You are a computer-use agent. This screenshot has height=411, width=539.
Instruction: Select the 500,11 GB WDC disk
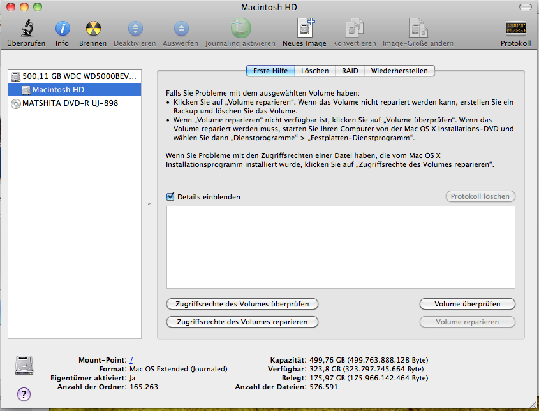(x=73, y=76)
